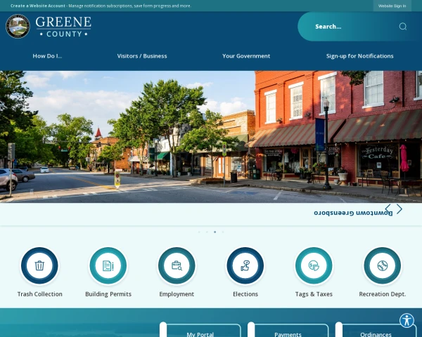Click the Tags & Taxes icon
The width and height of the screenshot is (422, 337).
pyautogui.click(x=314, y=265)
